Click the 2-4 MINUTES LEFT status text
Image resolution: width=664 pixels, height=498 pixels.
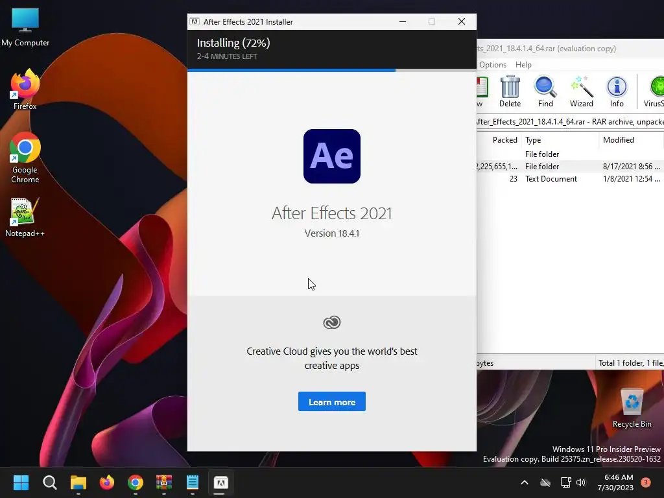(226, 56)
